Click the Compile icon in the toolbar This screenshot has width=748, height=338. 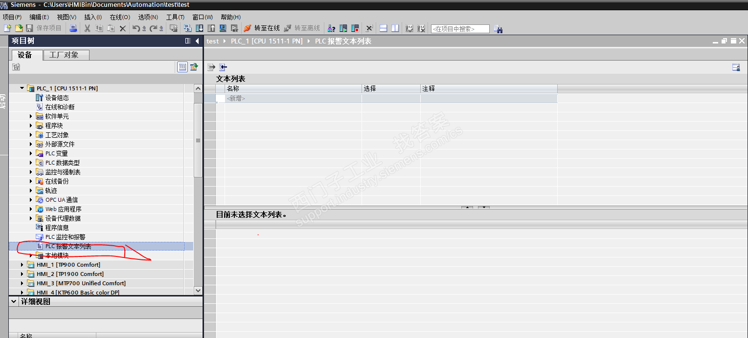tap(187, 28)
